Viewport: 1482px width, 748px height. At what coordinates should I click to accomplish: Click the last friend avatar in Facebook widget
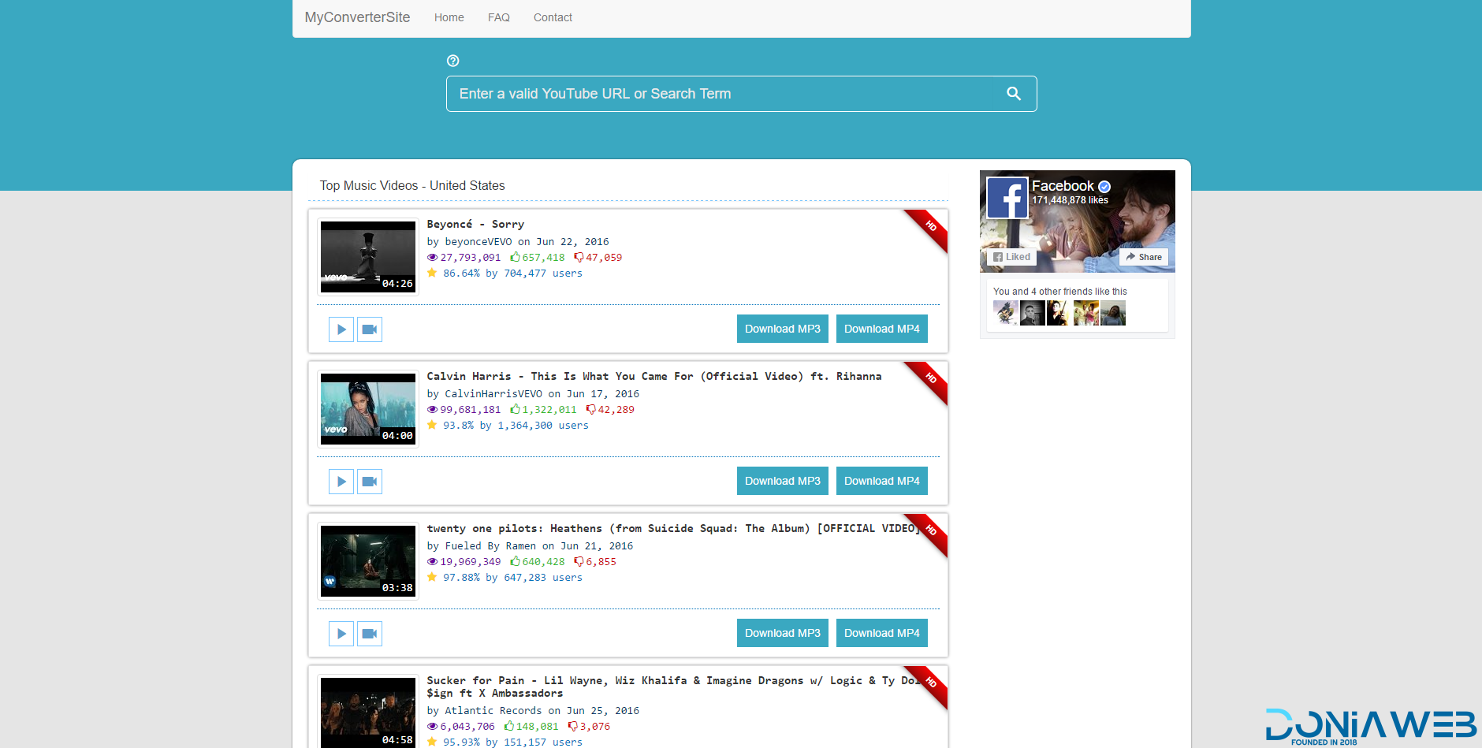point(1113,313)
